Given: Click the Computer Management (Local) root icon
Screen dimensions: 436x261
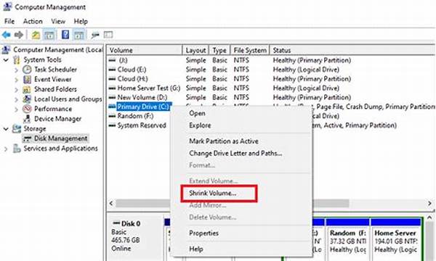Looking at the screenshot, I should [6, 50].
